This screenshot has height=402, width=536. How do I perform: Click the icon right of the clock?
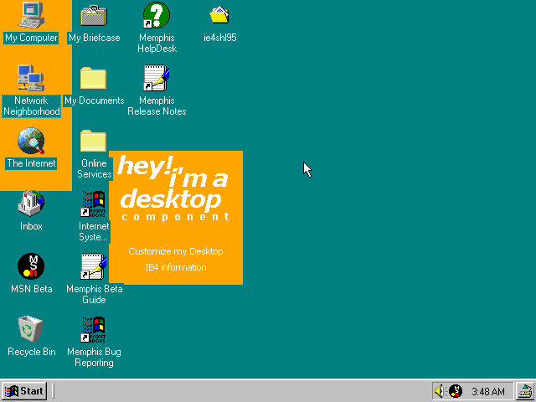coord(525,391)
